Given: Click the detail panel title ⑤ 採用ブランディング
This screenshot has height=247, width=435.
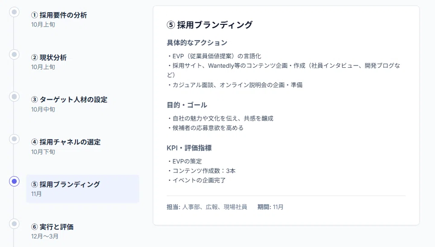Looking at the screenshot, I should [x=209, y=25].
